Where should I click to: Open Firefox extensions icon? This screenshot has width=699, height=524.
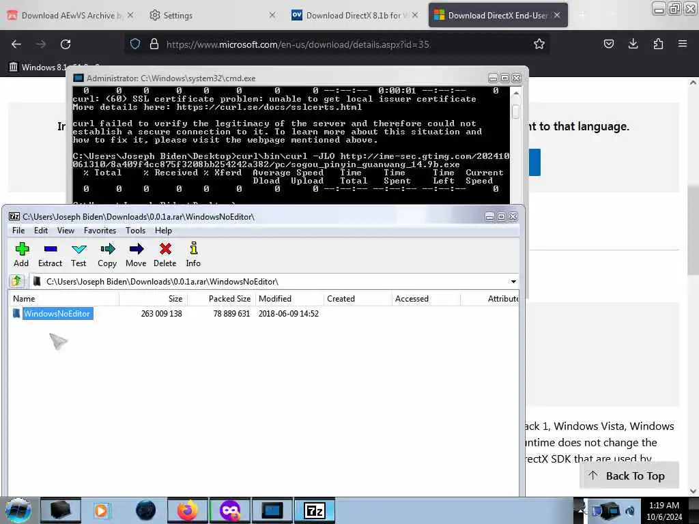[x=658, y=44]
